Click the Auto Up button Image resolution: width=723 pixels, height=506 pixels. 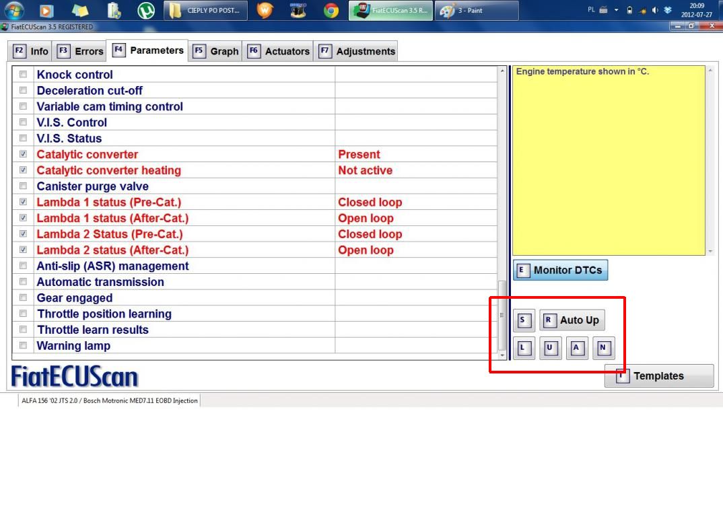click(572, 320)
